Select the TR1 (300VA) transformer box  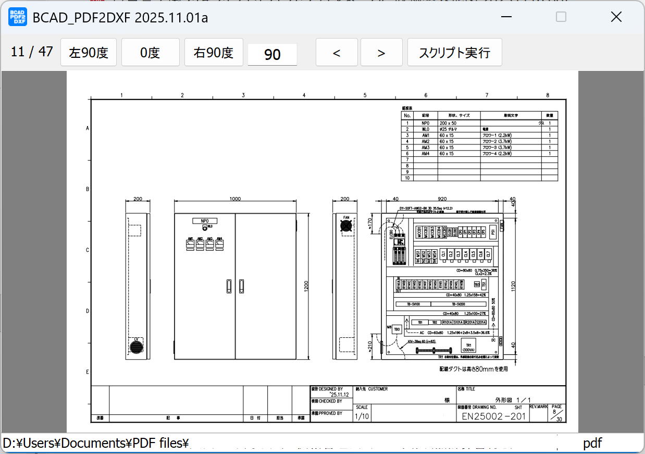click(468, 346)
